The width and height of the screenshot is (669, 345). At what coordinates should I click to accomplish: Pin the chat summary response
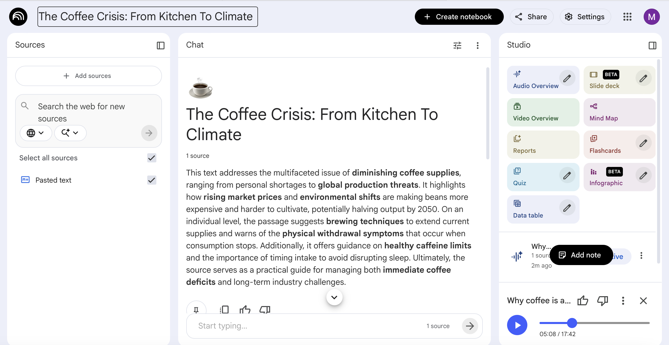(196, 310)
